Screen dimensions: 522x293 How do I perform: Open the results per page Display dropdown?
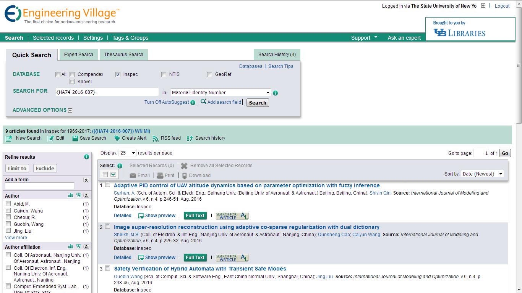coord(128,153)
